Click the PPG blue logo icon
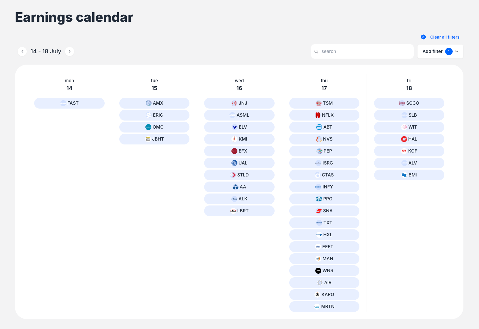Viewport: 479px width, 329px height. pos(319,199)
